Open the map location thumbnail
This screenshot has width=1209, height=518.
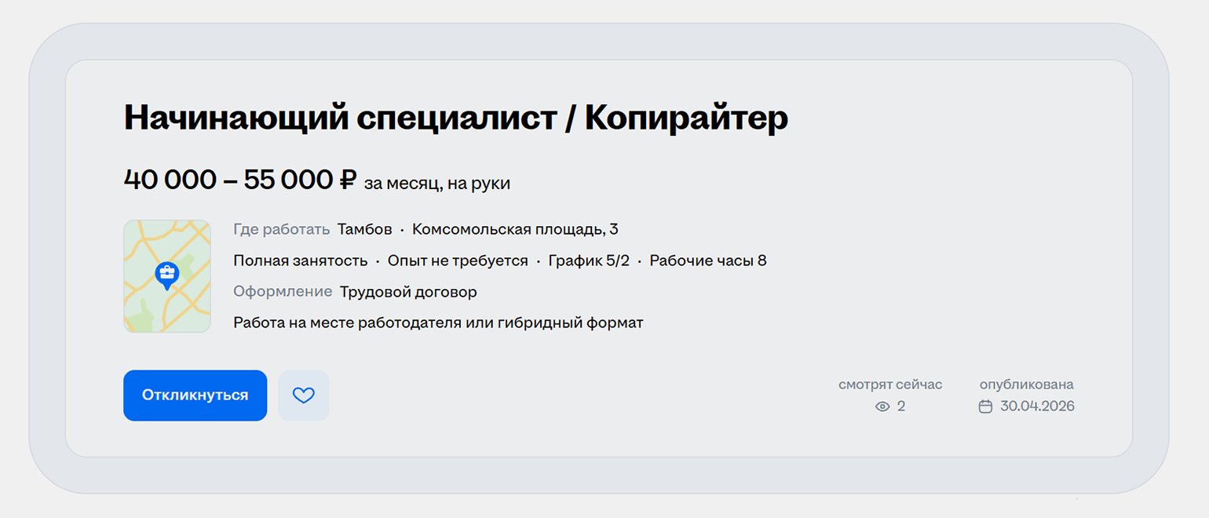pos(167,276)
